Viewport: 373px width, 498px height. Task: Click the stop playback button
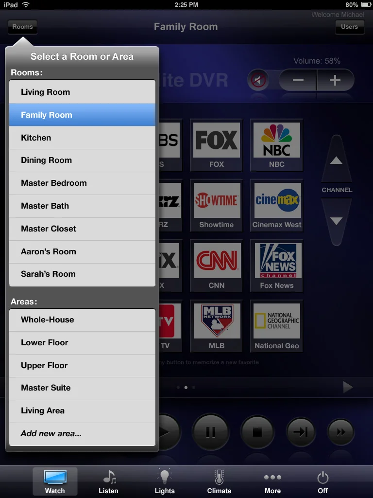[x=257, y=432]
